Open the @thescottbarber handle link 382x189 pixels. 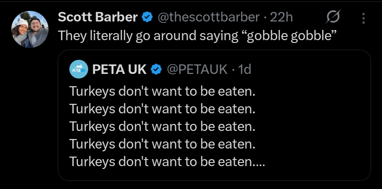pos(208,17)
